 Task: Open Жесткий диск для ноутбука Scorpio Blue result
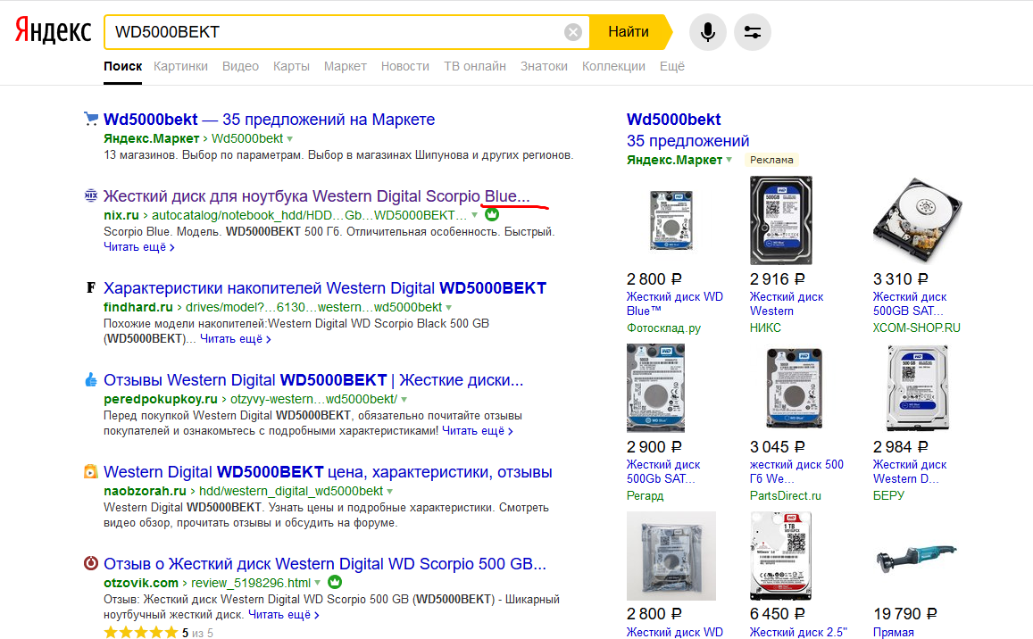(316, 196)
